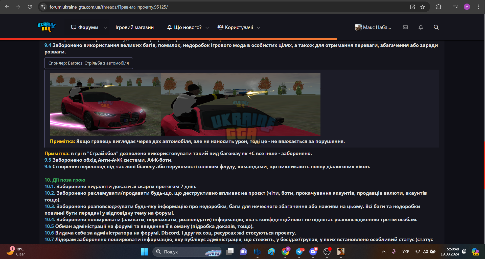The image size is (485, 259).
Task: Open page in app icon in address bar
Action: point(412,7)
